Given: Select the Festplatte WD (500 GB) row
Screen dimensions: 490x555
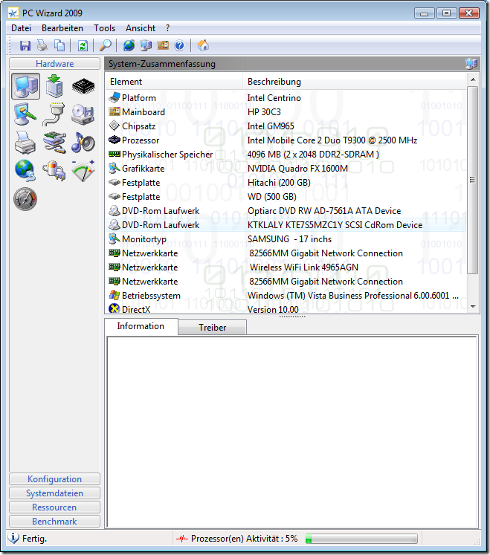Looking at the screenshot, I should coord(286,197).
